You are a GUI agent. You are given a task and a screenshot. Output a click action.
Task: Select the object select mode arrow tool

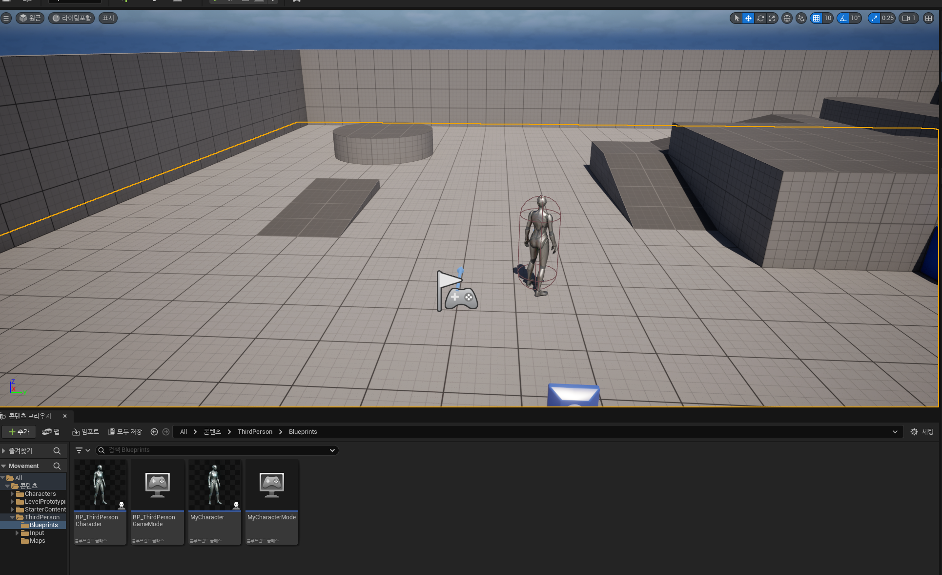737,18
